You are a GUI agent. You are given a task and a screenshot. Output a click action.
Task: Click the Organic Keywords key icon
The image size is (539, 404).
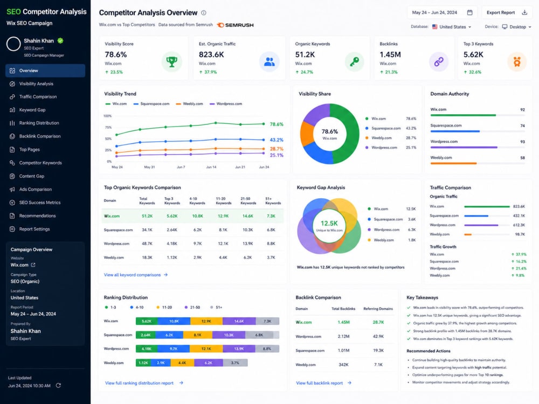click(355, 62)
